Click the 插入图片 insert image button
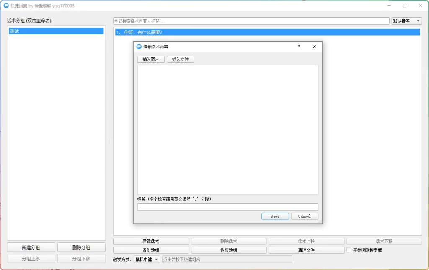The height and width of the screenshot is (270, 429). point(150,59)
